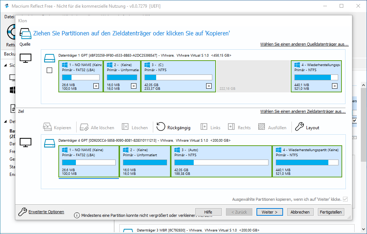Click the Kopieren toolbar icon

pos(47,127)
